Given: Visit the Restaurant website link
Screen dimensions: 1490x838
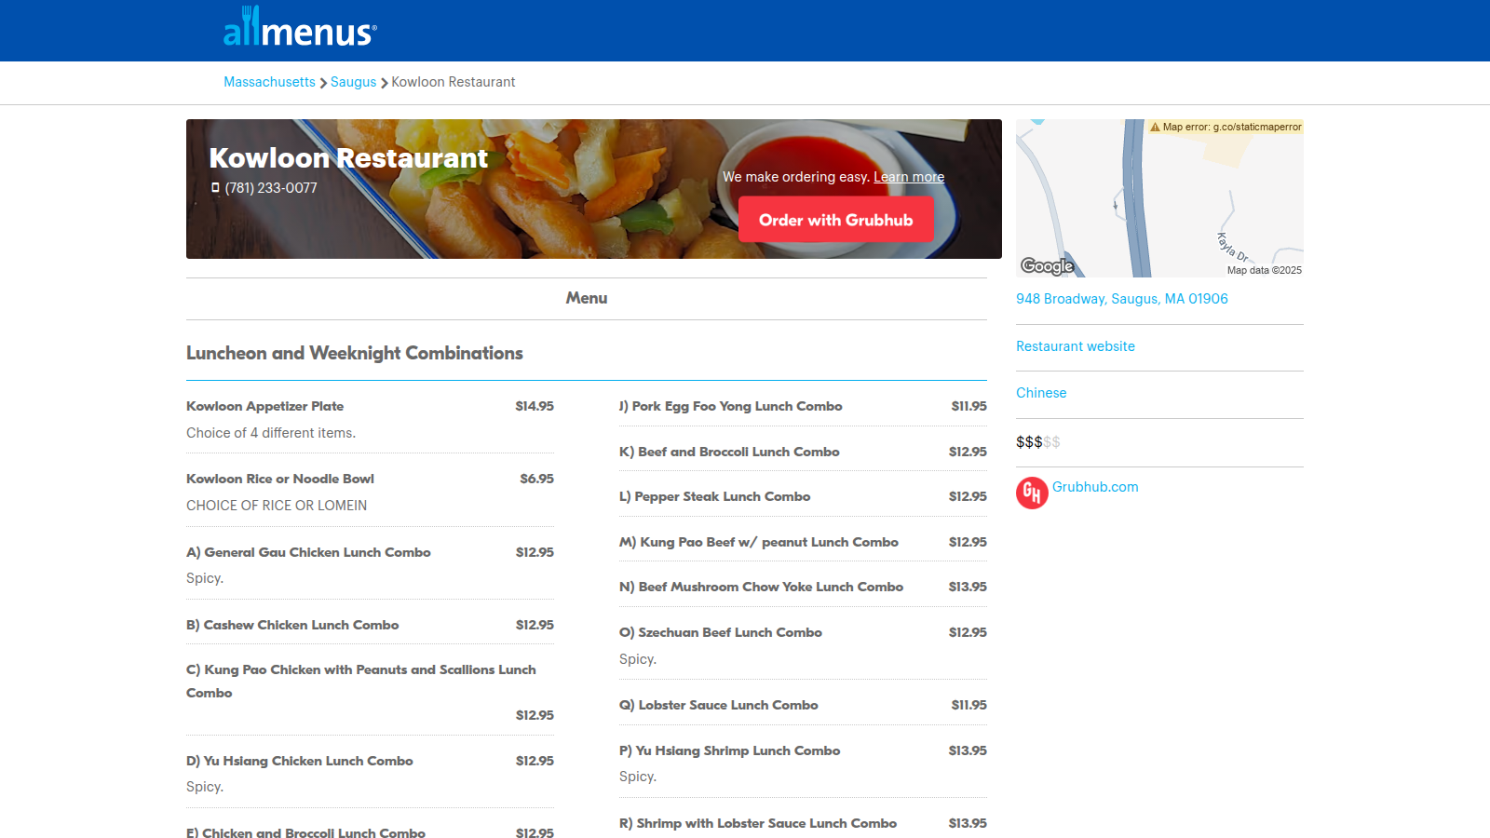Looking at the screenshot, I should (x=1075, y=346).
